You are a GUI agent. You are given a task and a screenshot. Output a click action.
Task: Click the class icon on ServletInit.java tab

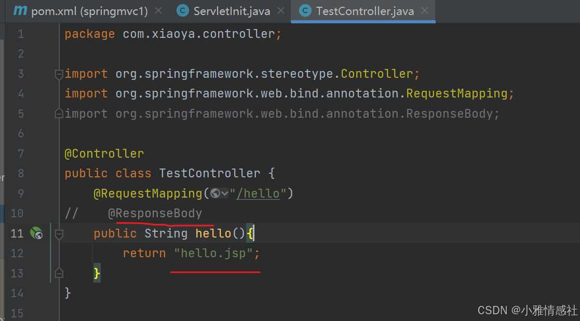point(183,11)
